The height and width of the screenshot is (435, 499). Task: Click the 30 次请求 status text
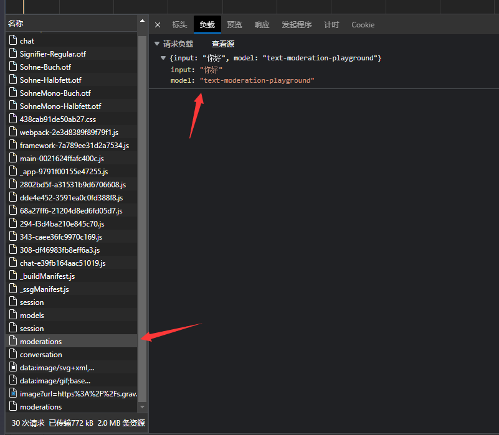click(x=28, y=423)
